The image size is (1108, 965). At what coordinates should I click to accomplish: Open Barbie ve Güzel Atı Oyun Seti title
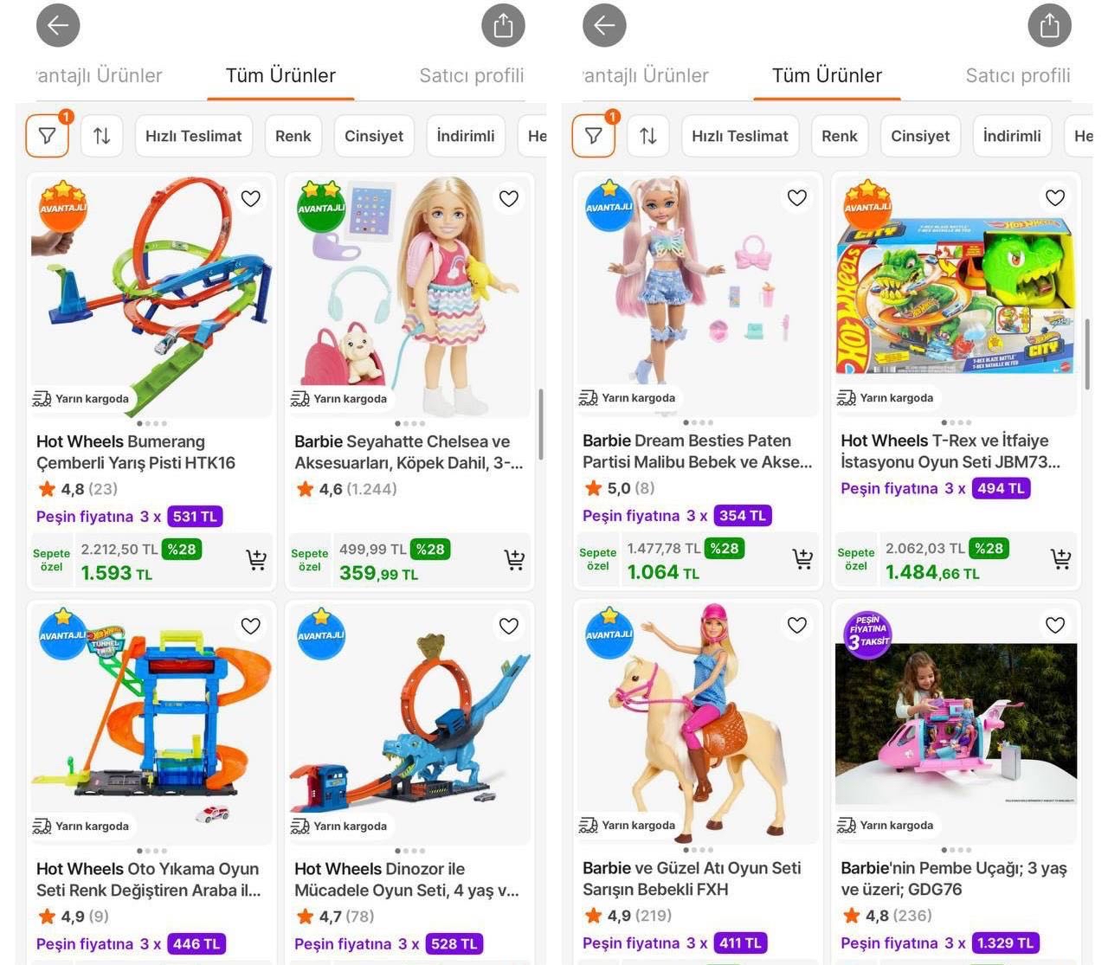point(692,878)
